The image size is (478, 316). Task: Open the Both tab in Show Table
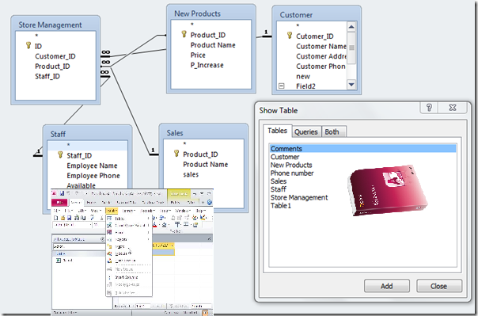pos(332,131)
